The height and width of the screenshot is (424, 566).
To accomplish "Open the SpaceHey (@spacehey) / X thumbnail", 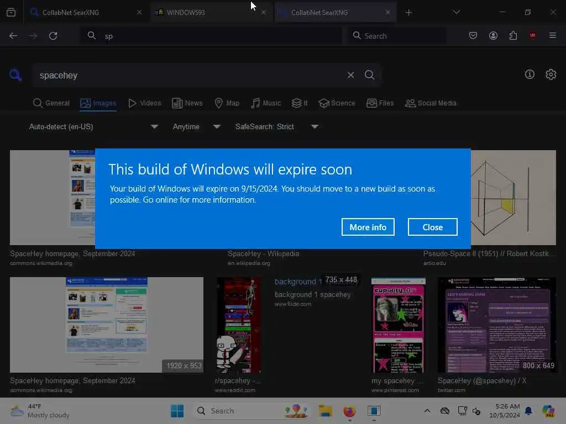I will pos(497,325).
